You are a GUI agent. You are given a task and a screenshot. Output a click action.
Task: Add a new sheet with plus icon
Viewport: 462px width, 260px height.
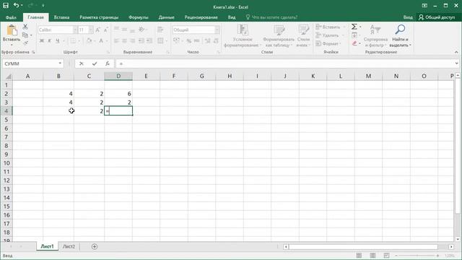95,246
